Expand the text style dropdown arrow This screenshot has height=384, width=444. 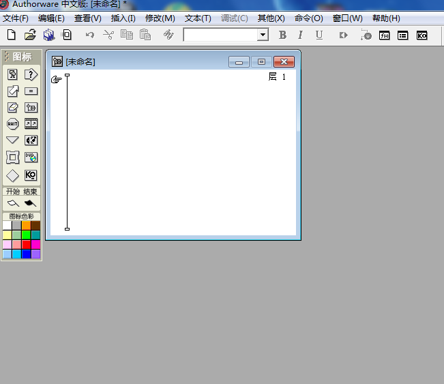[263, 35]
